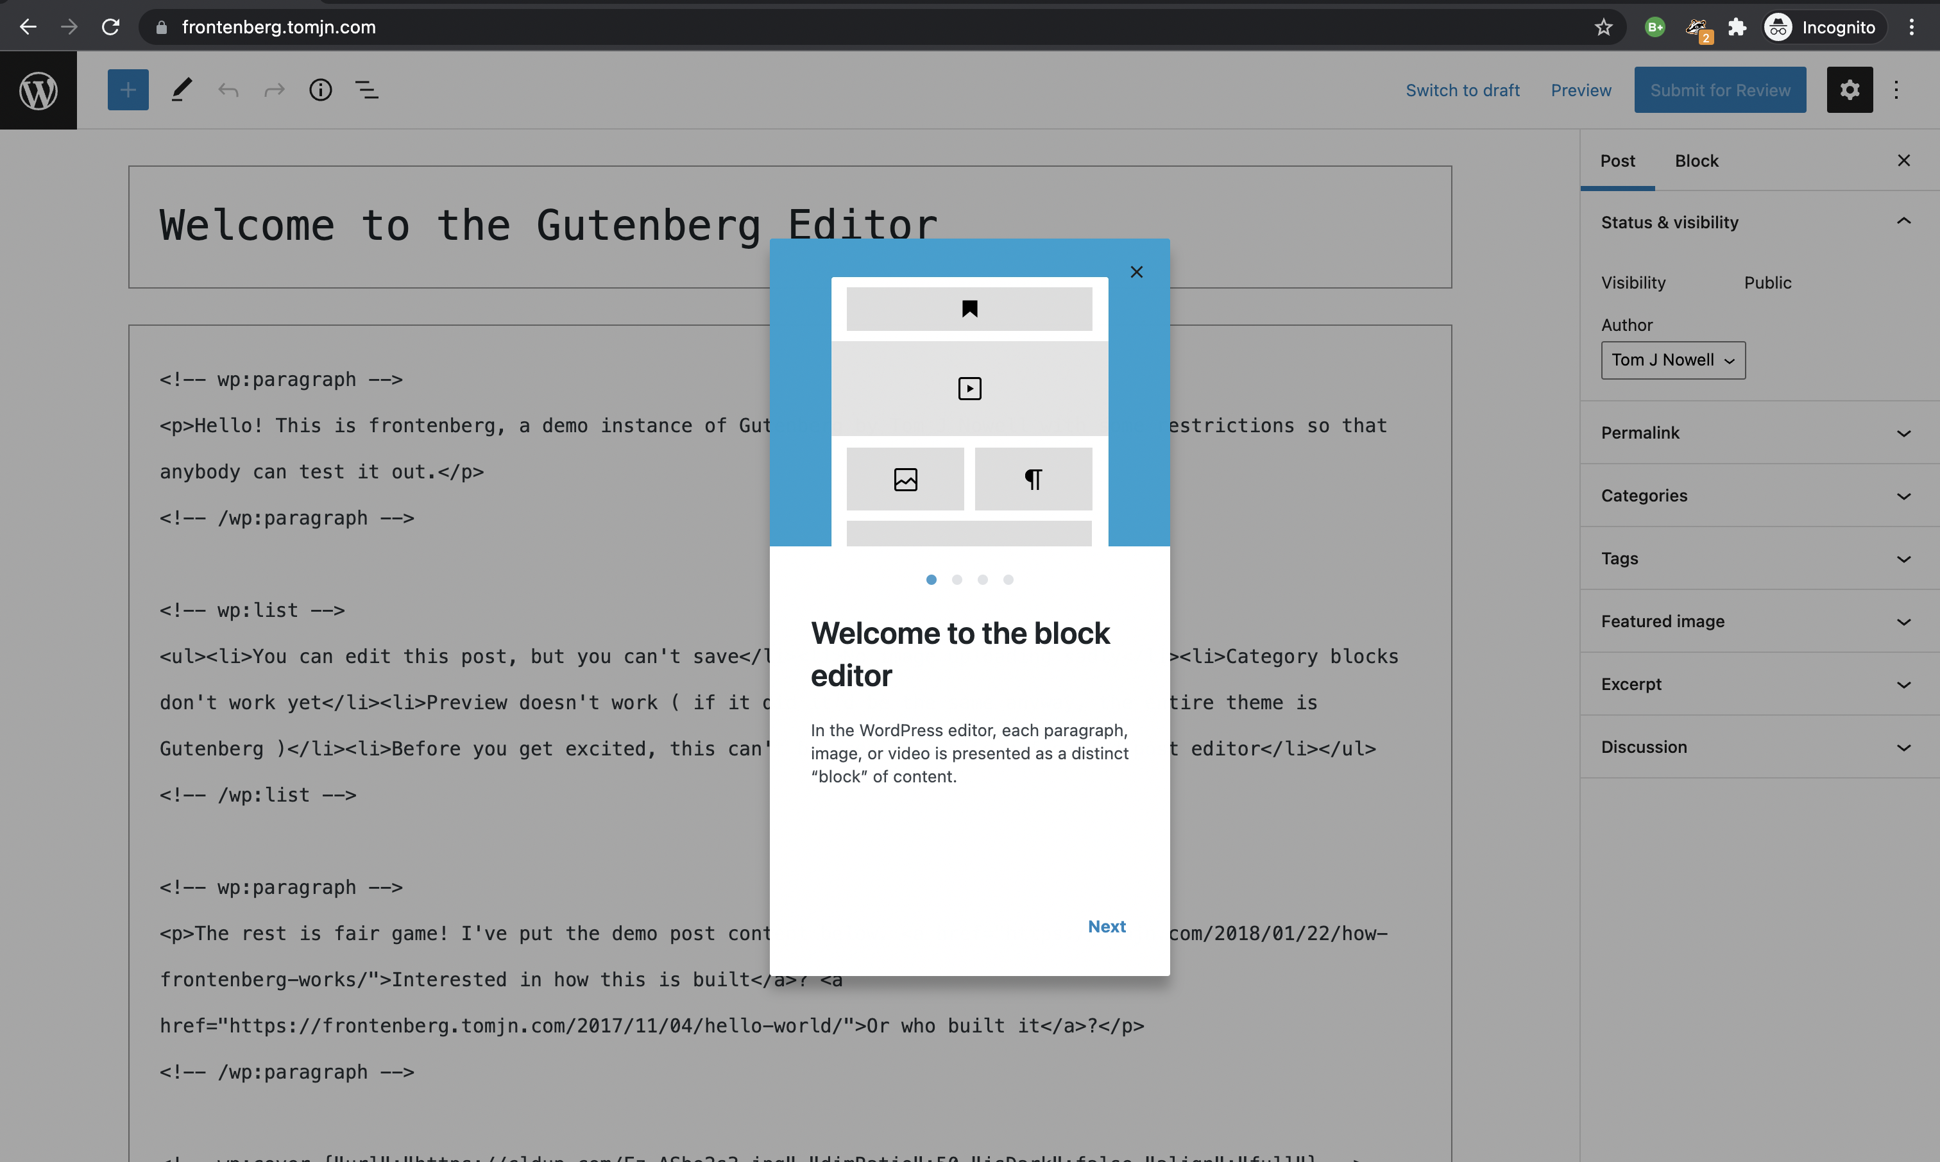This screenshot has width=1940, height=1162.
Task: Click the WordPress logo icon
Action: pos(38,90)
